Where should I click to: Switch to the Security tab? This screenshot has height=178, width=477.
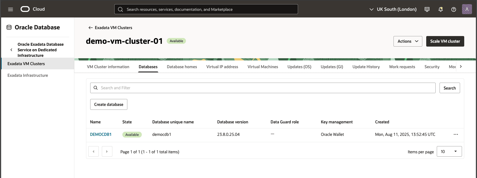click(432, 67)
